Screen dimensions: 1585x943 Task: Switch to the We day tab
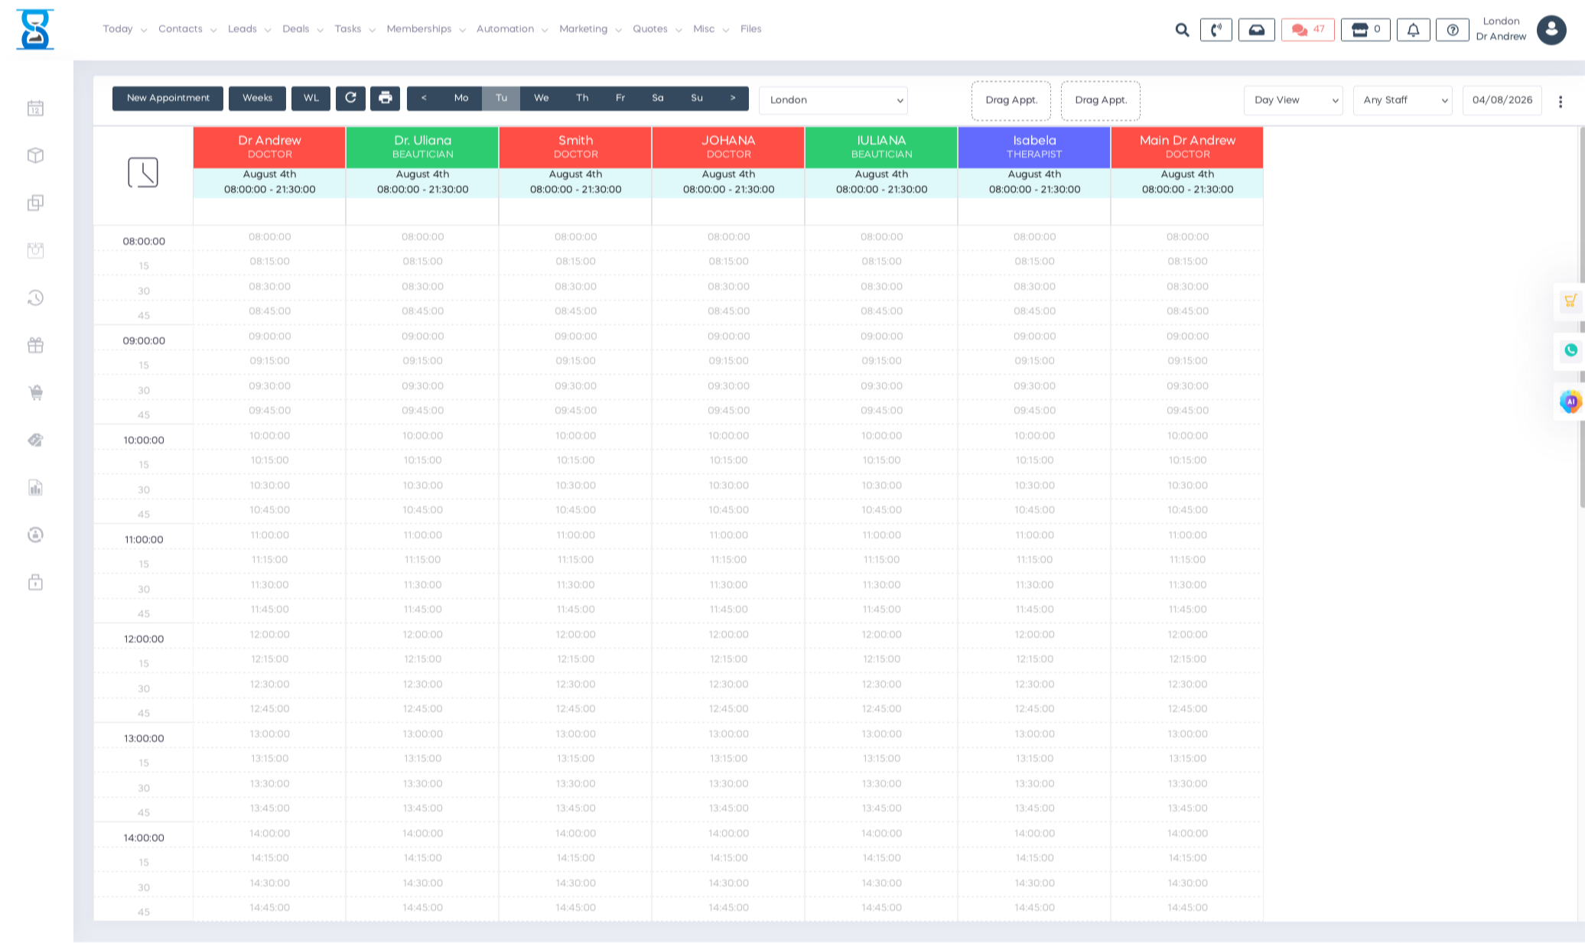(541, 98)
